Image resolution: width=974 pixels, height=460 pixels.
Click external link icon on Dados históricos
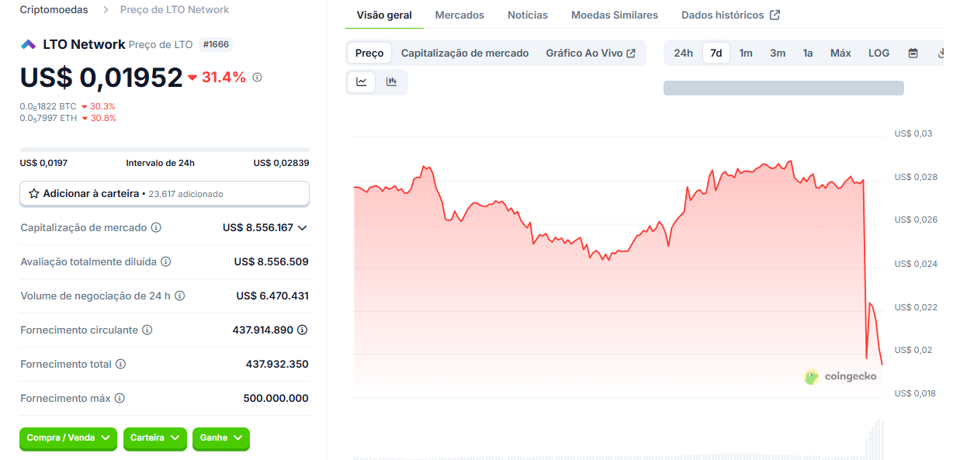pos(775,15)
